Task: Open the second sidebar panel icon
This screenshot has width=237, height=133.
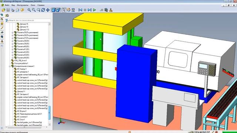Action: point(2,19)
